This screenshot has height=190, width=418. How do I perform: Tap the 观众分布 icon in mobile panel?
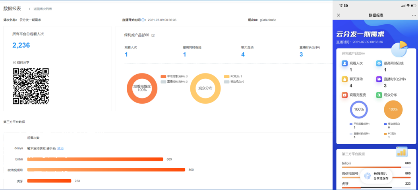(379, 95)
